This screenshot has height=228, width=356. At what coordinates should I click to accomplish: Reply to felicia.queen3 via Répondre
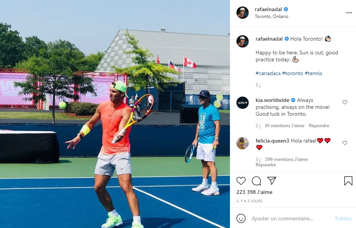tap(266, 165)
